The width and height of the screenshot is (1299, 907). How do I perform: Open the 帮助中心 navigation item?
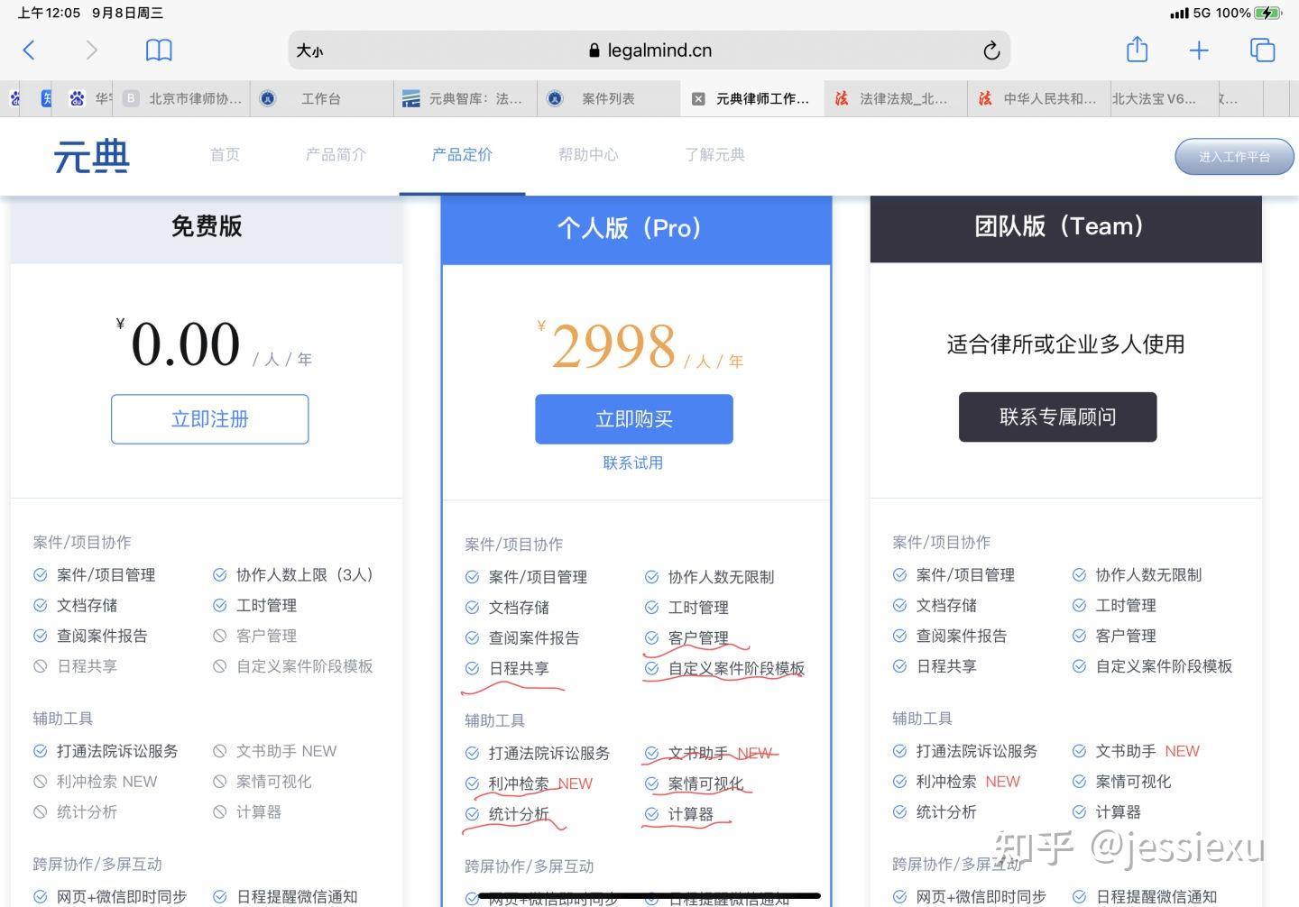tap(588, 155)
